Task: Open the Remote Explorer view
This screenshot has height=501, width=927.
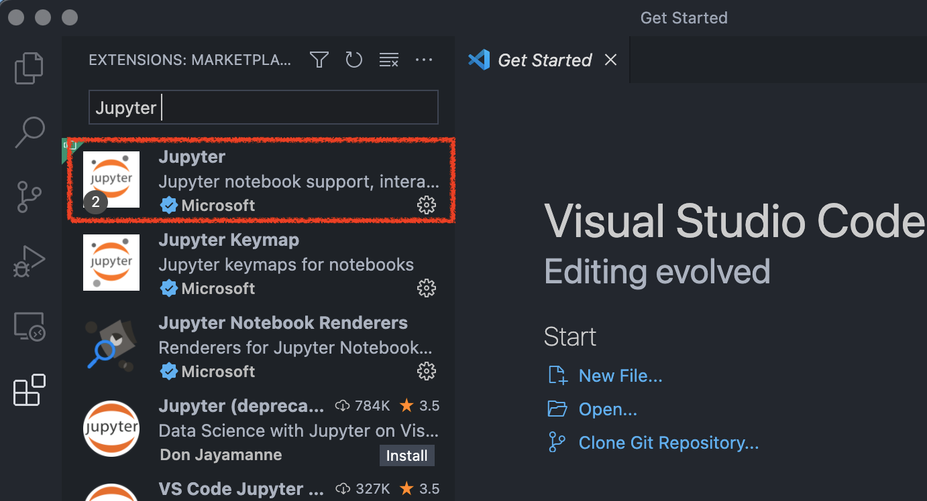Action: coord(28,326)
